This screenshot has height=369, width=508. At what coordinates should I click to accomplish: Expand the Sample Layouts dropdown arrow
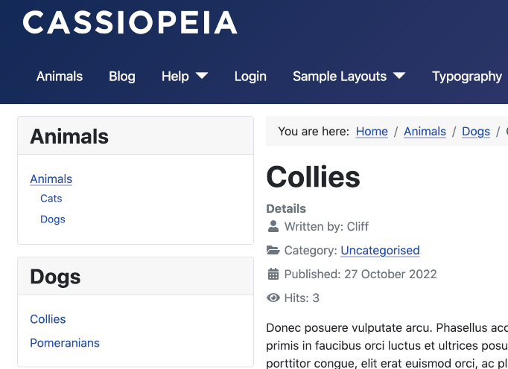pos(399,76)
